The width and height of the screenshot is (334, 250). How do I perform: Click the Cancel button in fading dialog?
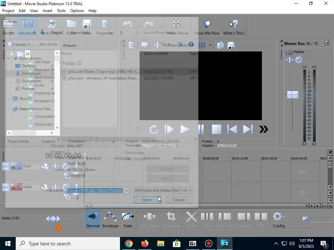pyautogui.click(x=179, y=200)
